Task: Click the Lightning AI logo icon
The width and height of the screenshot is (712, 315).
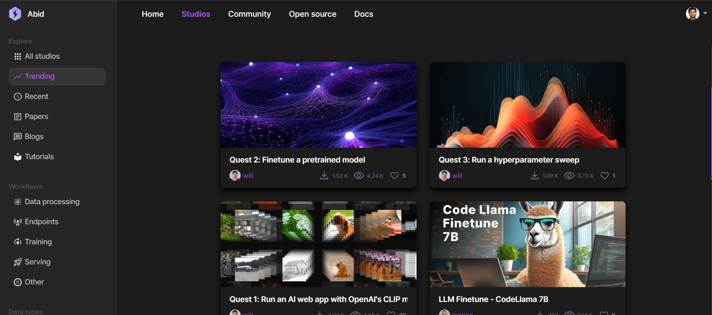Action: (x=15, y=14)
